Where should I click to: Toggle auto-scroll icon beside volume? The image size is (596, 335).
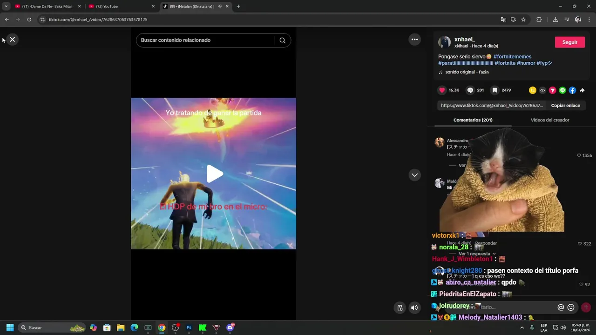pos(400,308)
